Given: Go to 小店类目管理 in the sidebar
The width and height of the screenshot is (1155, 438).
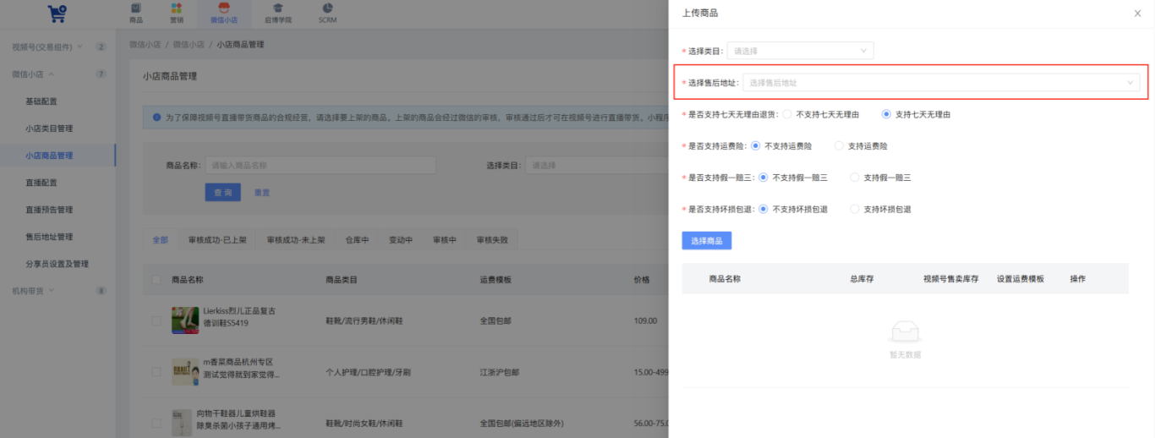Looking at the screenshot, I should pos(49,129).
